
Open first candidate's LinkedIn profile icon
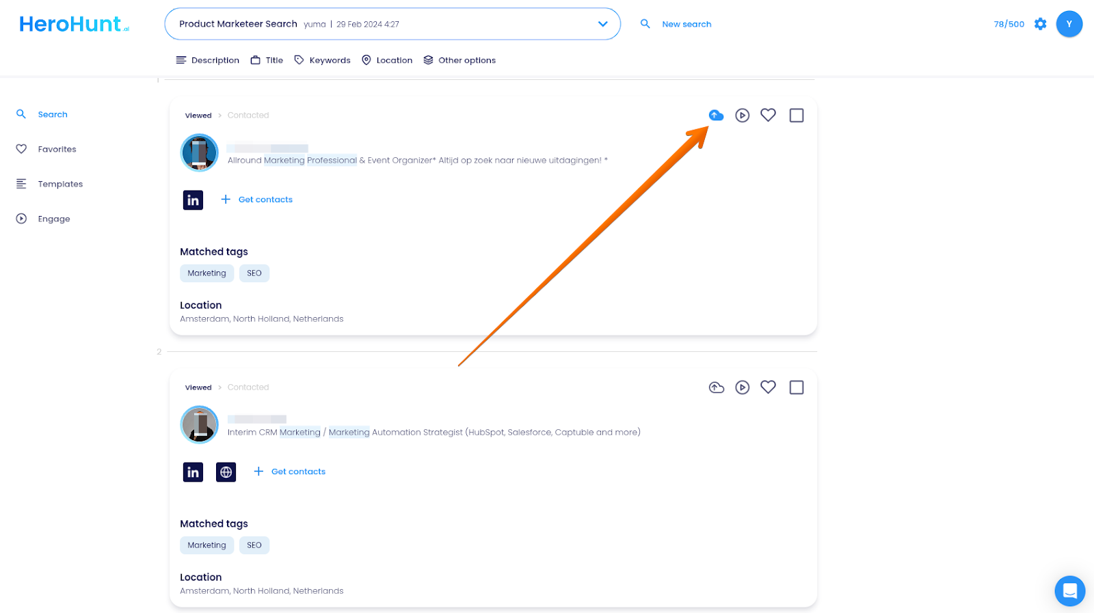[x=193, y=200]
